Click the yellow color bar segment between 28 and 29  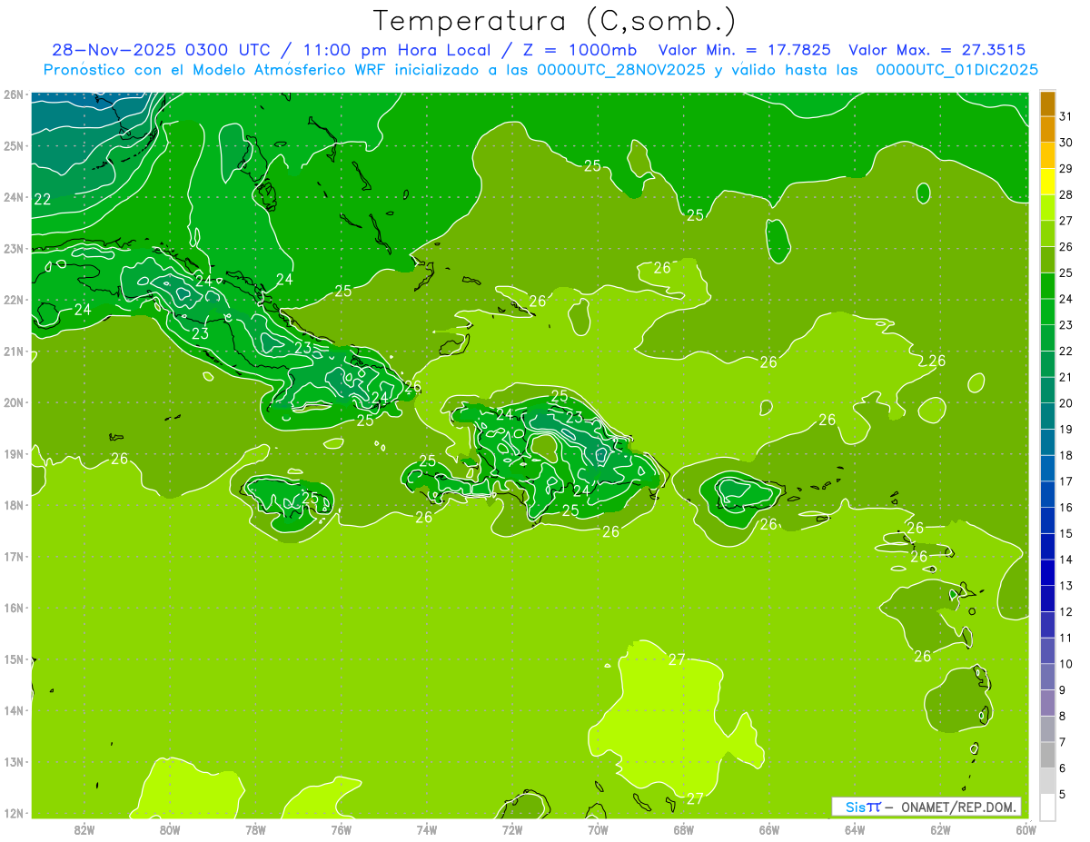pos(1047,182)
